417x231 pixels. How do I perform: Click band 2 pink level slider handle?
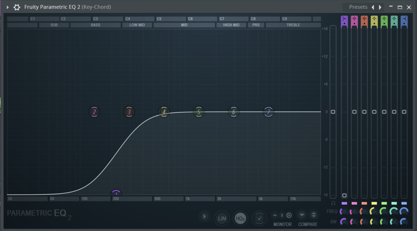[x=354, y=112]
